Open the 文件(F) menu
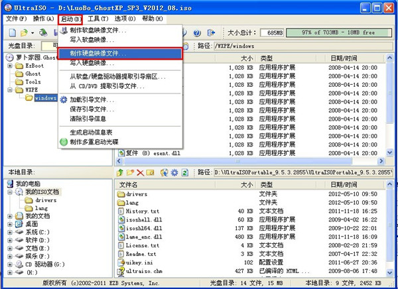Image resolution: width=398 pixels, height=289 pixels. [16, 19]
